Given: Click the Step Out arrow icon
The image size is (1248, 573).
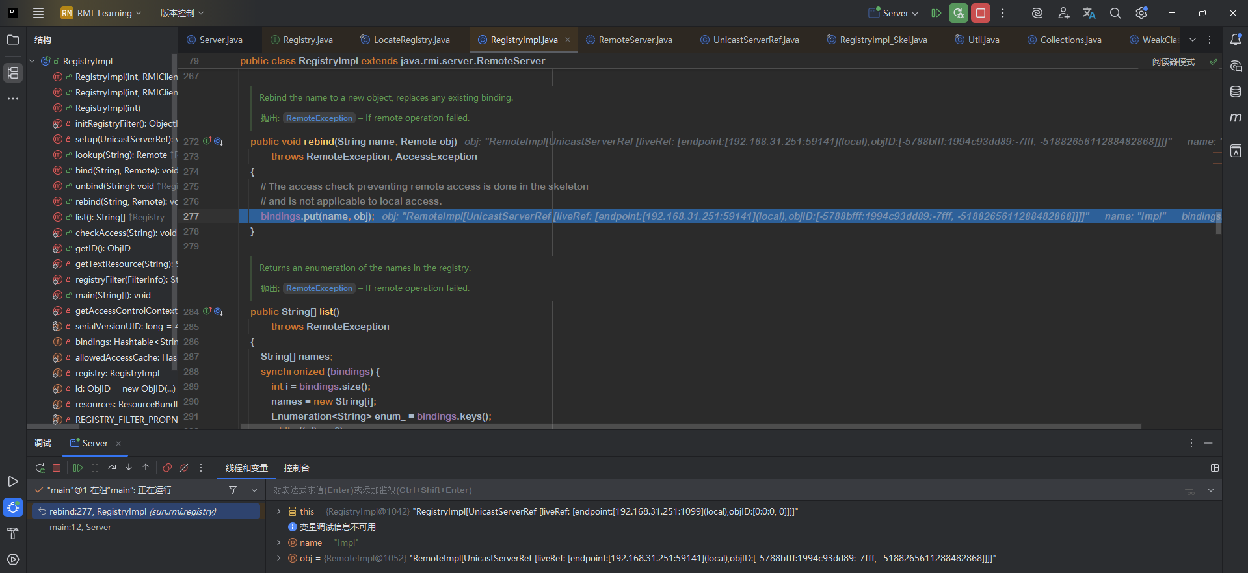Looking at the screenshot, I should tap(146, 468).
